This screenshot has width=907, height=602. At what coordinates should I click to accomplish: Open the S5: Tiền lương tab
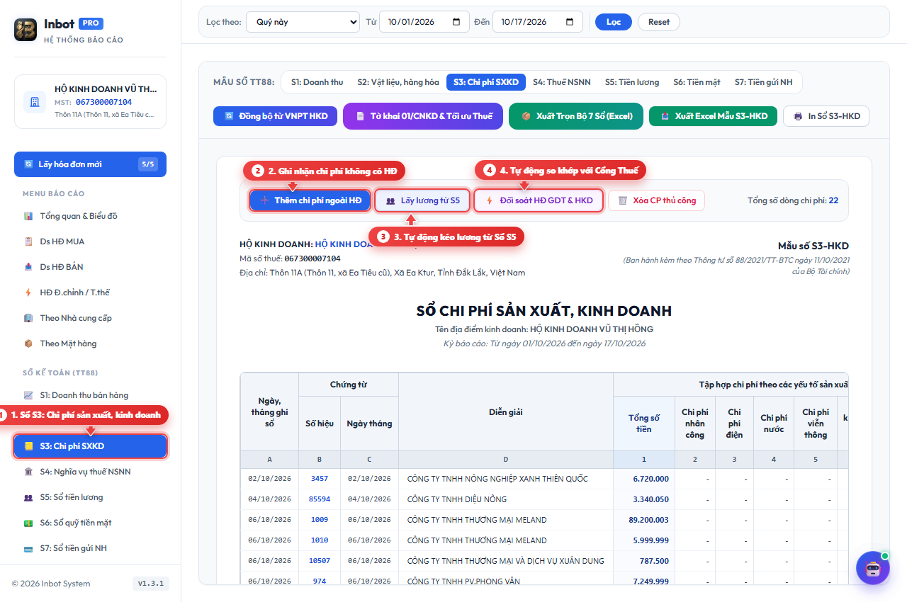point(632,82)
